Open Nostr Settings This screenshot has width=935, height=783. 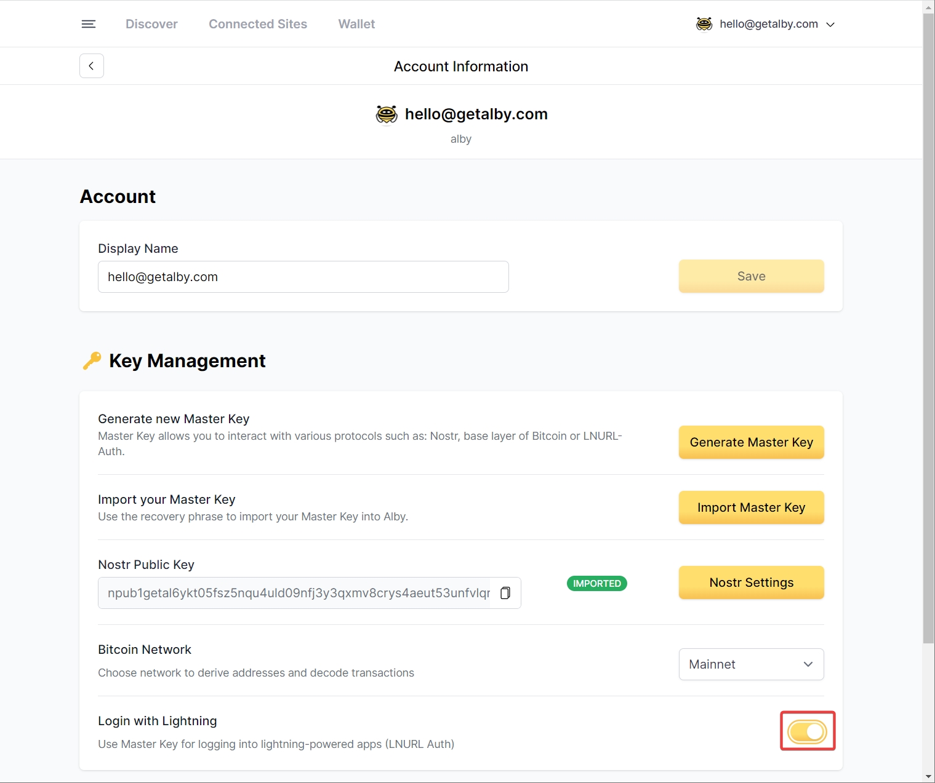[x=751, y=582]
